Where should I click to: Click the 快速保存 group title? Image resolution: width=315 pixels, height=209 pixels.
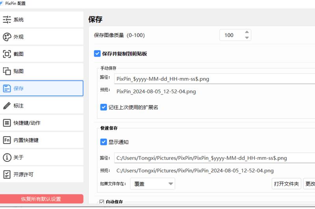point(109,128)
